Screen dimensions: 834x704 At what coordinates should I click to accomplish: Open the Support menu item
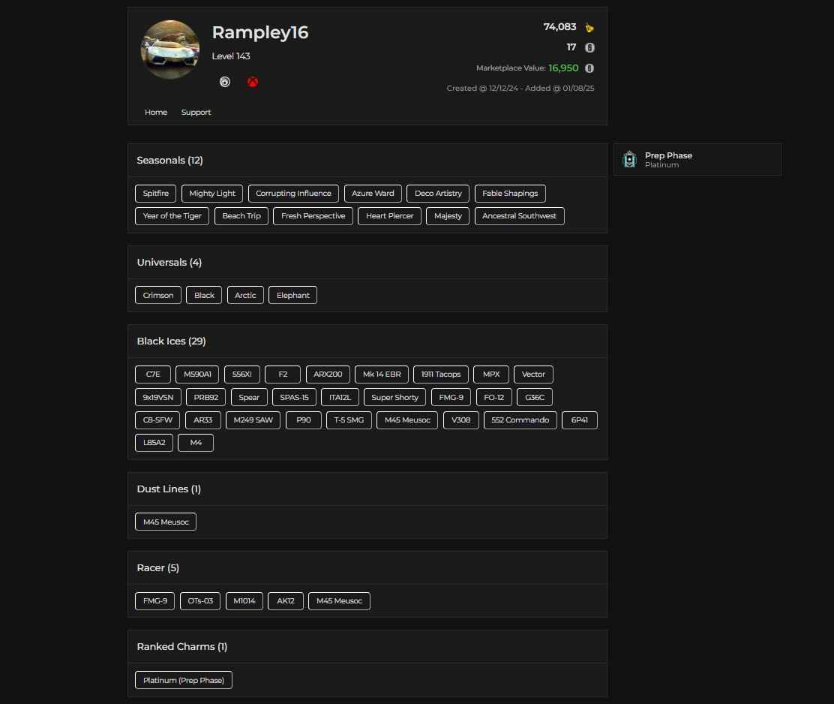[196, 112]
